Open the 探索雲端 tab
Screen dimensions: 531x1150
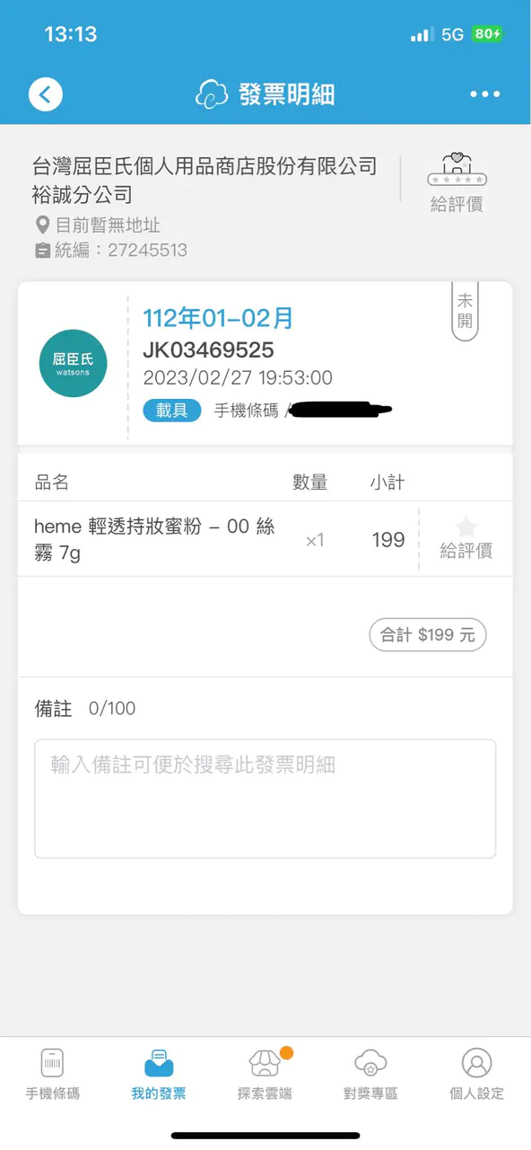pyautogui.click(x=265, y=1074)
